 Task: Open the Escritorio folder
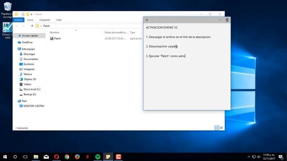click(29, 64)
